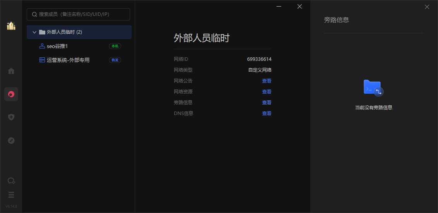The image size is (438, 213).
Task: Click the search magnifier icon
Action: [34, 14]
